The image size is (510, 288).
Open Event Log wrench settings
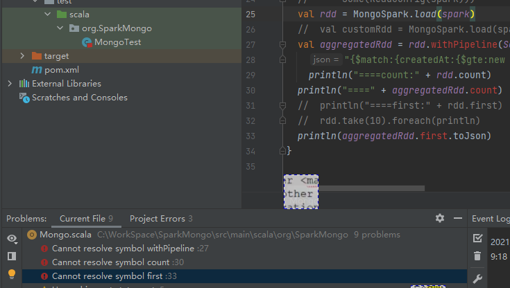point(477,278)
